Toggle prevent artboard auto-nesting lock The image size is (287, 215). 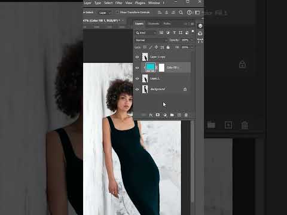click(x=162, y=47)
